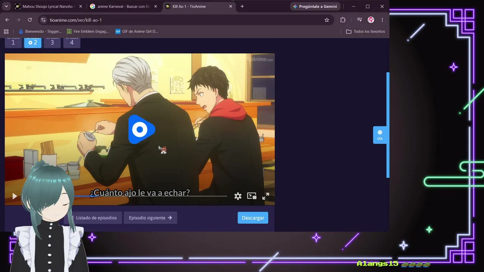The image size is (484, 272).
Task: Open the GIF de Anime Girl bookmark
Action: (137, 31)
